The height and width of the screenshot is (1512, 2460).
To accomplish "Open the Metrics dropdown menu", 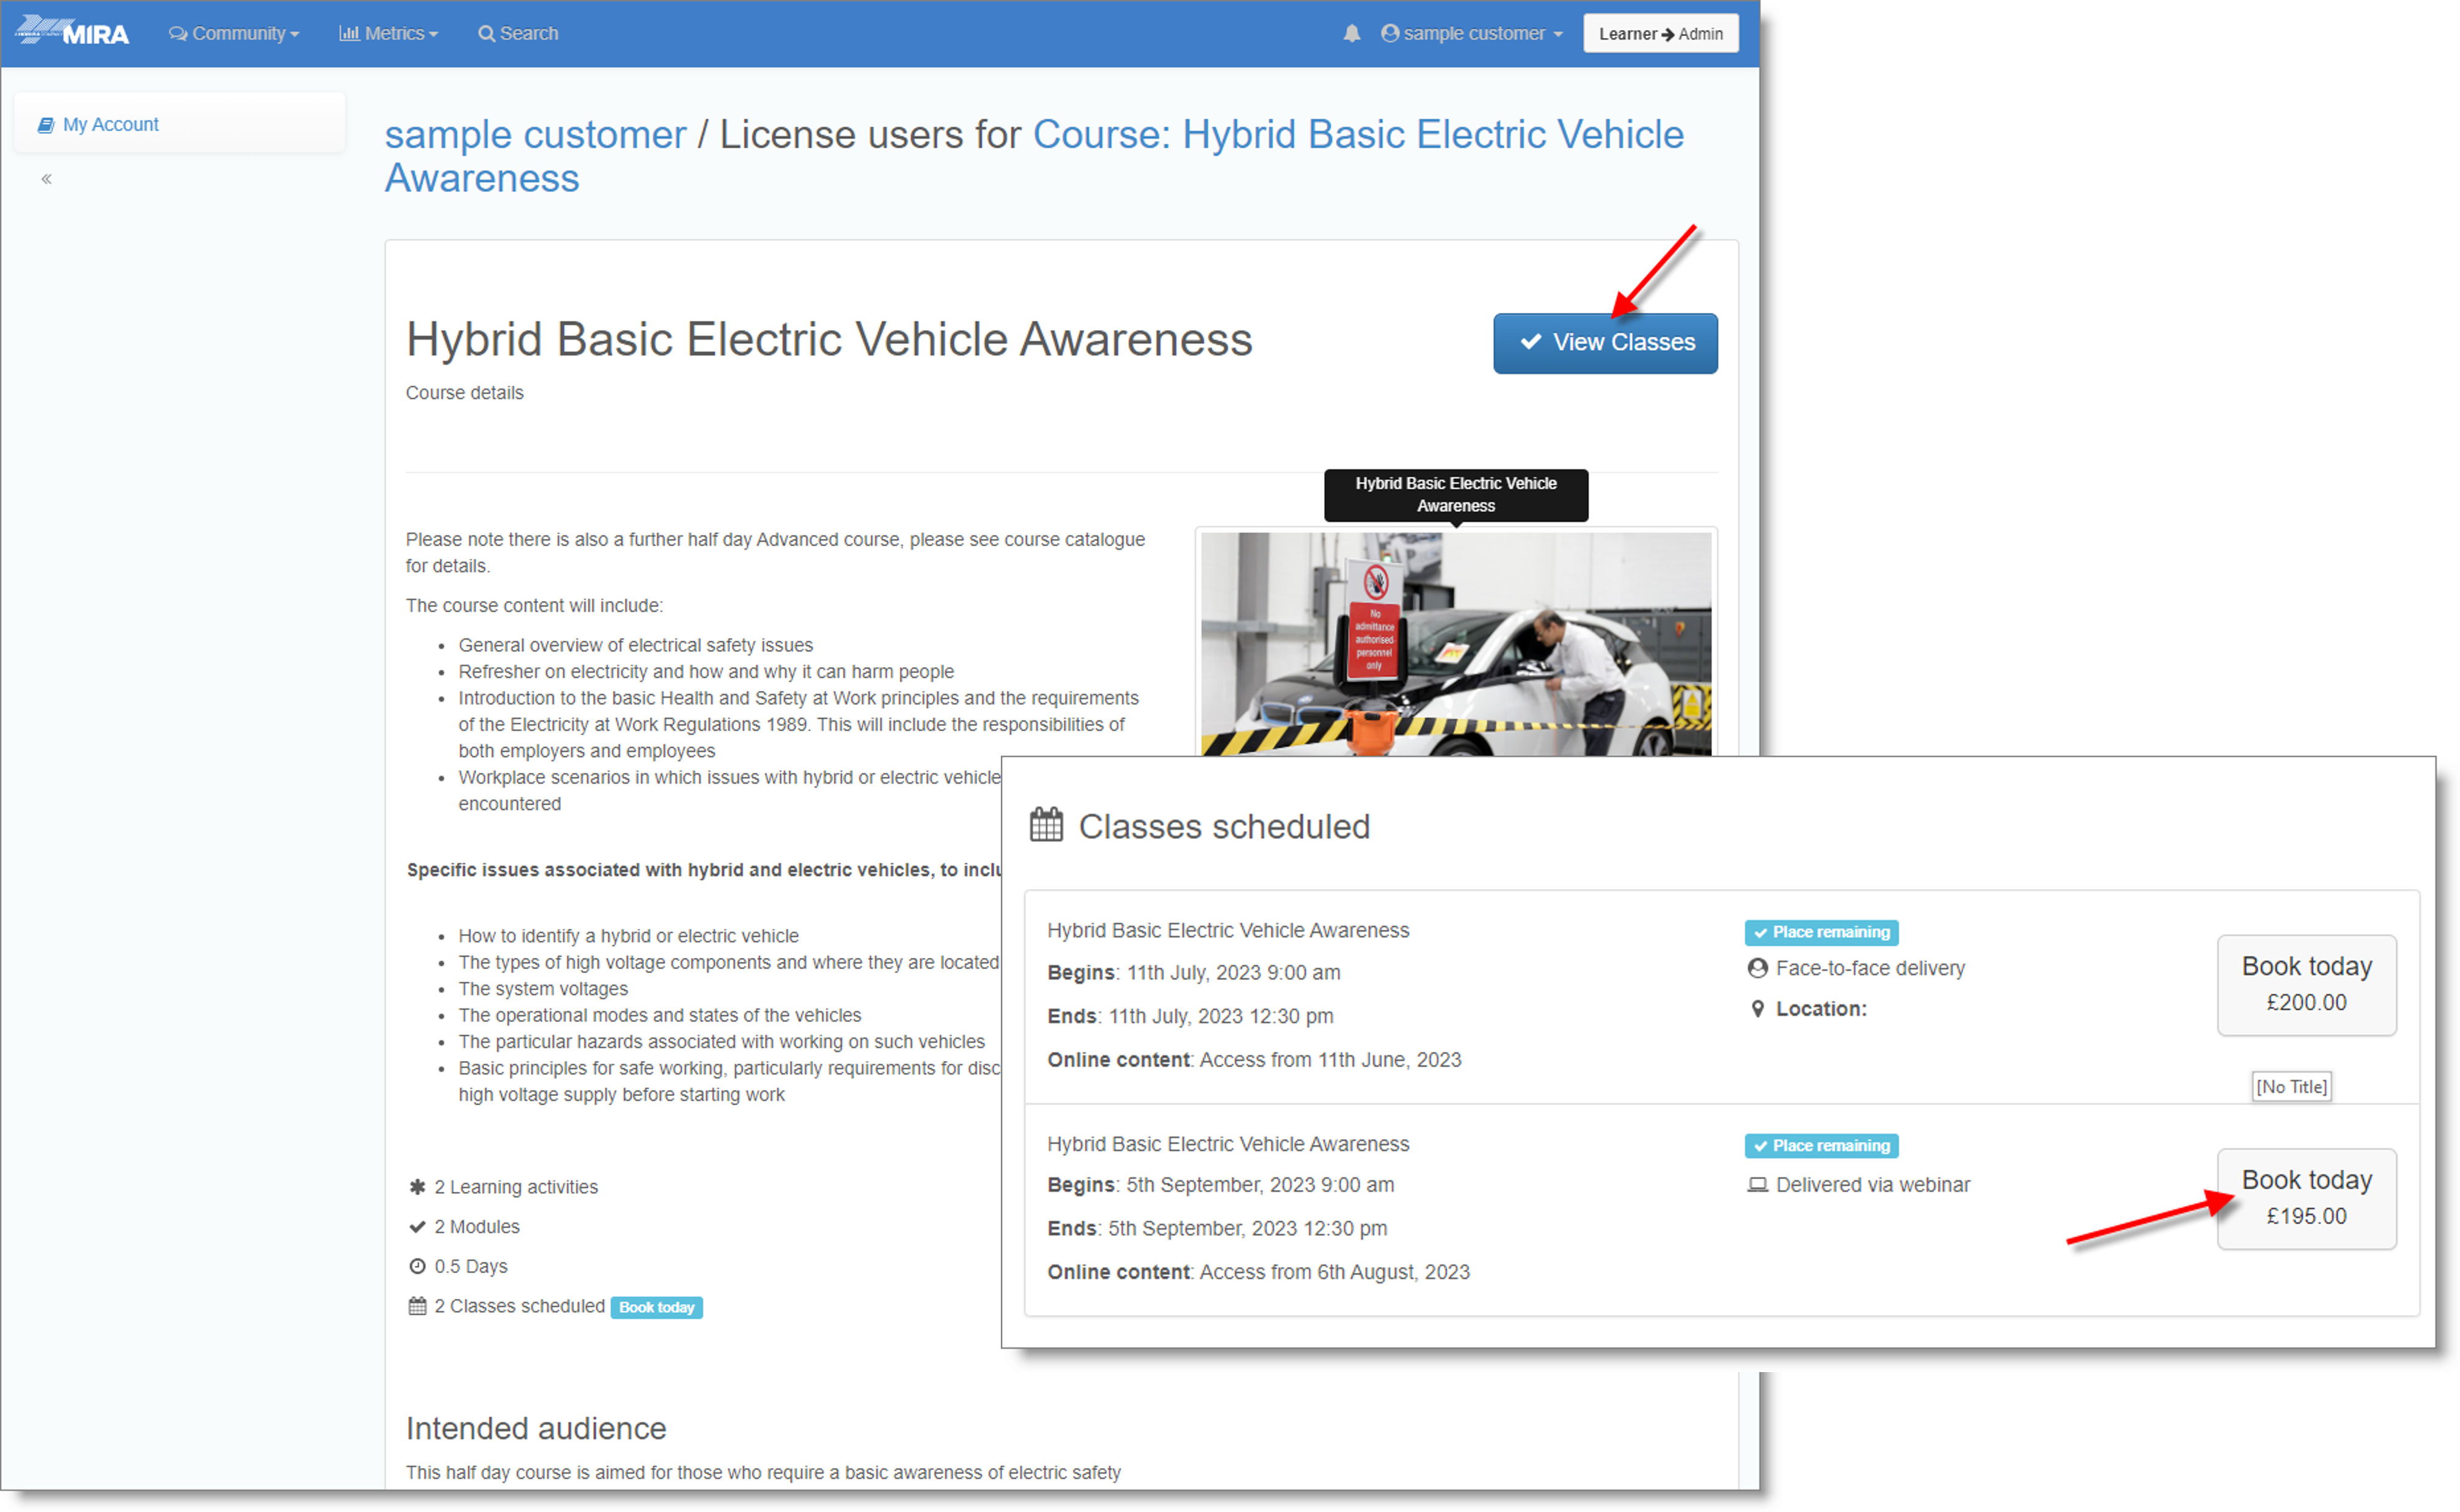I will [x=388, y=33].
